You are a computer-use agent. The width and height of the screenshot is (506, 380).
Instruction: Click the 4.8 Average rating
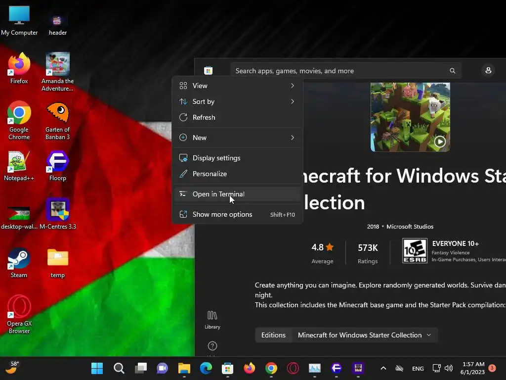coord(322,253)
